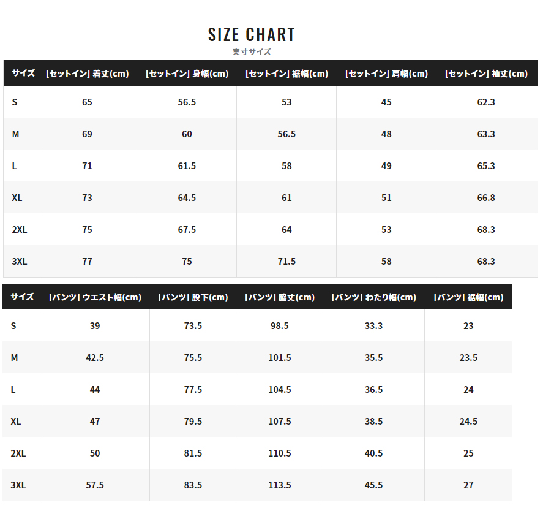Click the [パンツ] ウエスト幅(cm) column header
The height and width of the screenshot is (508, 543).
click(x=95, y=297)
